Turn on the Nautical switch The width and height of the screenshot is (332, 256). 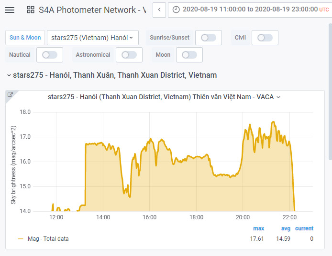[x=50, y=55]
